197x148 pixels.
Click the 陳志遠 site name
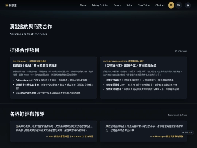[x=13, y=5]
